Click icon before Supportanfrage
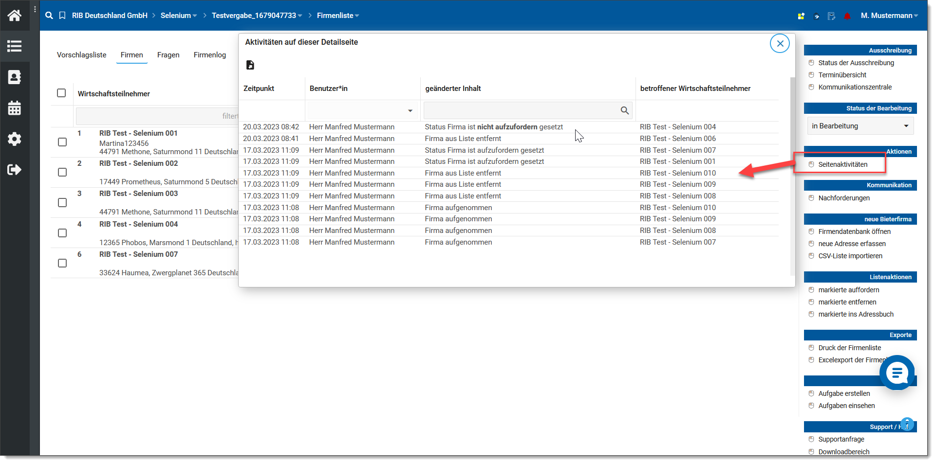The image size is (935, 463). (x=811, y=439)
